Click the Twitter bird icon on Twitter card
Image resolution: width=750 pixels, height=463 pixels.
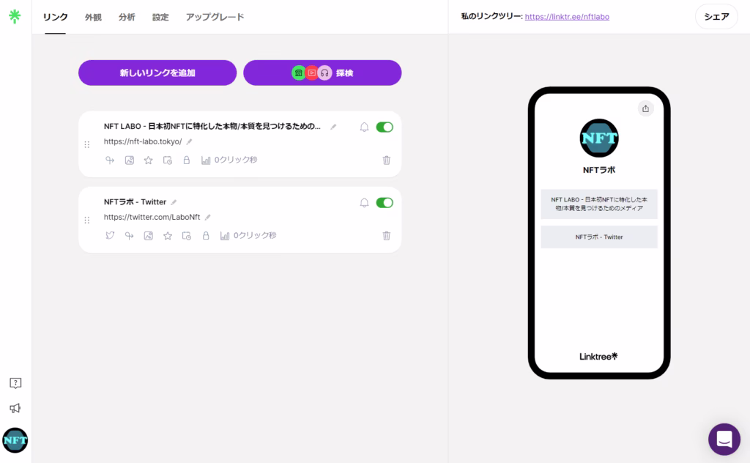click(110, 235)
